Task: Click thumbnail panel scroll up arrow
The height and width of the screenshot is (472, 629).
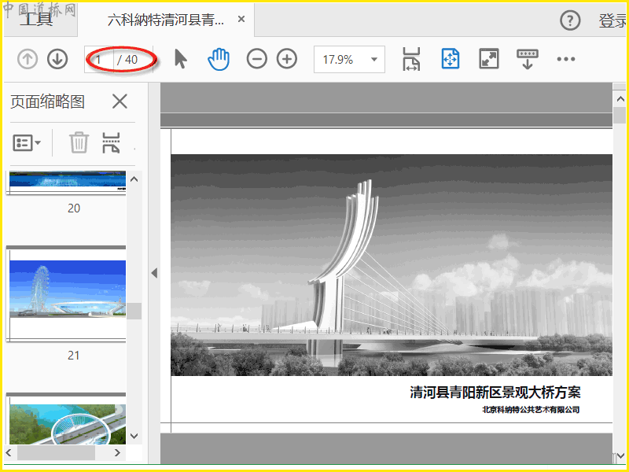Action: pos(134,179)
